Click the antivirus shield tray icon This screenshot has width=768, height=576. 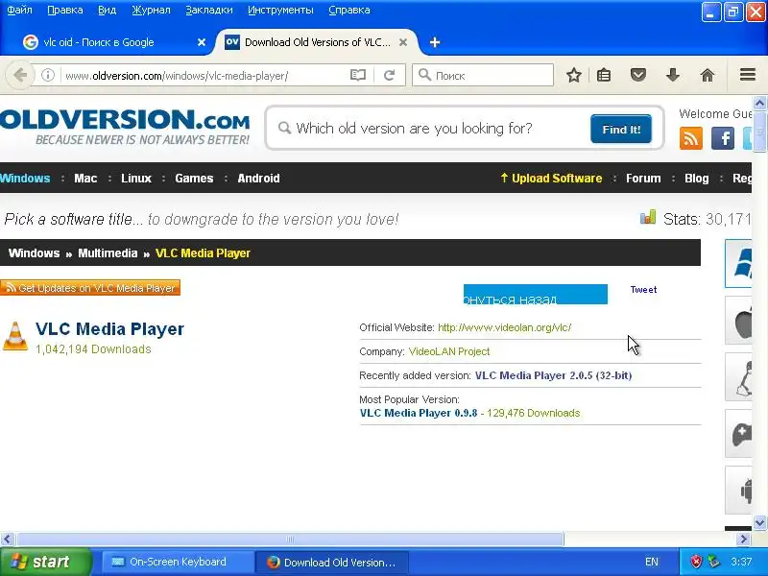696,562
